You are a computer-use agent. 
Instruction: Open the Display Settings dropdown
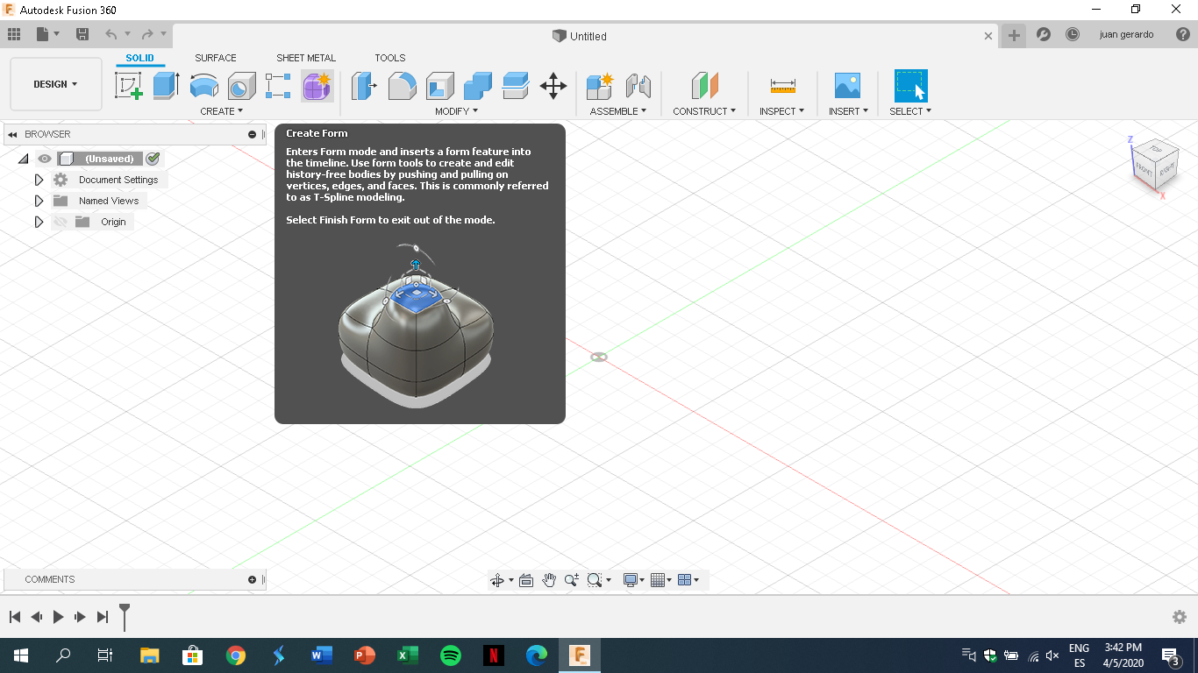(x=631, y=579)
